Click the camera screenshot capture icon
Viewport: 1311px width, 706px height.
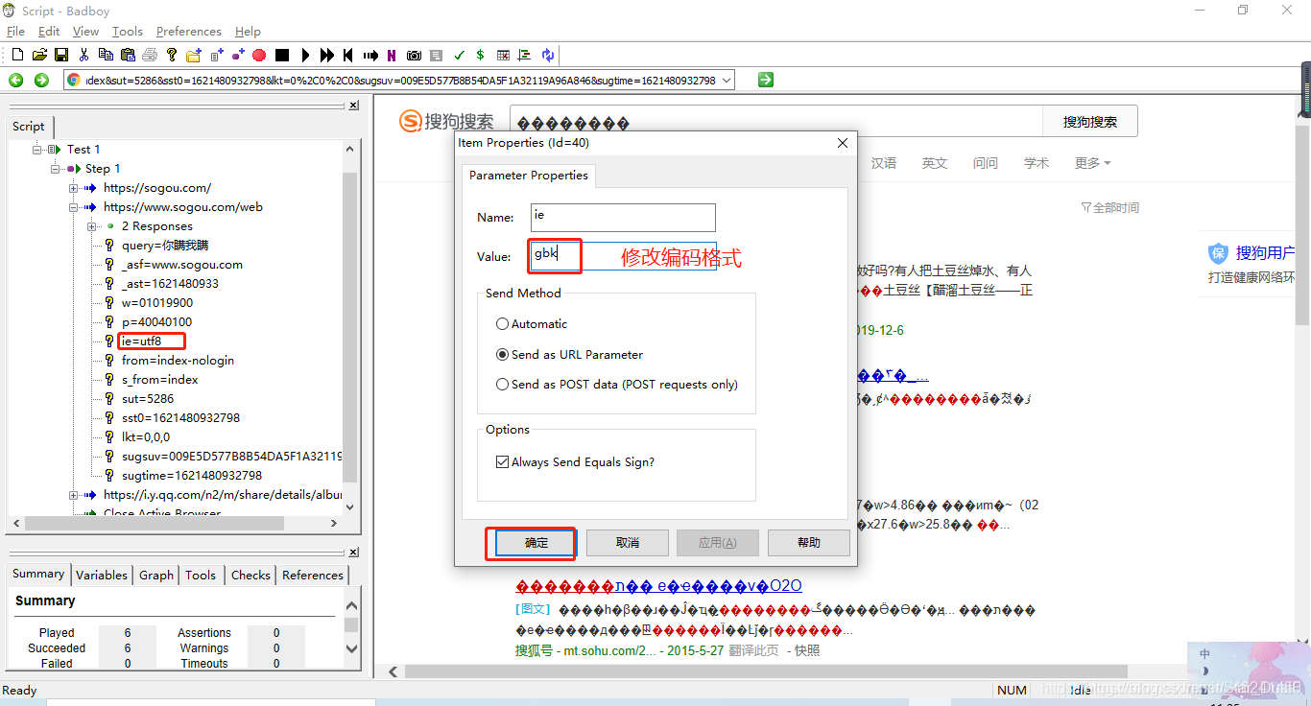(x=414, y=56)
